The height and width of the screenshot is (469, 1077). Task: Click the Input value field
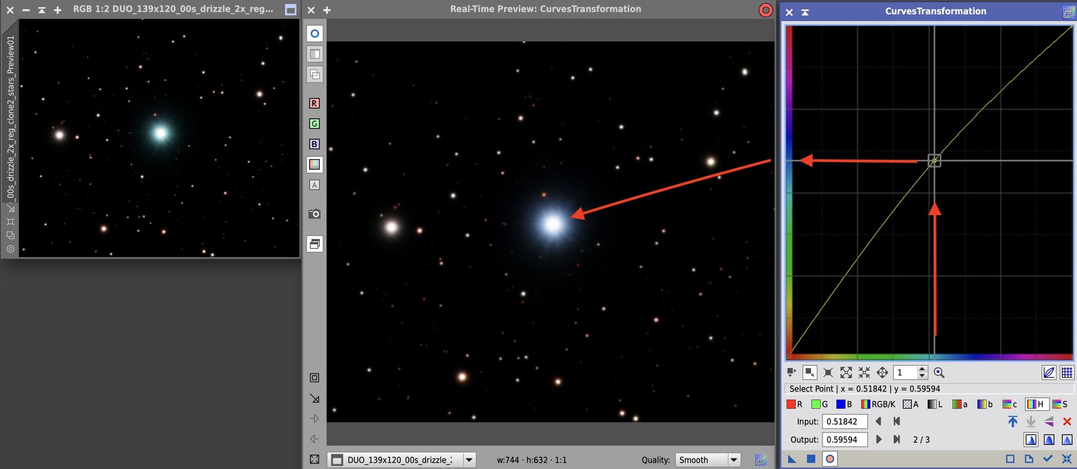845,421
